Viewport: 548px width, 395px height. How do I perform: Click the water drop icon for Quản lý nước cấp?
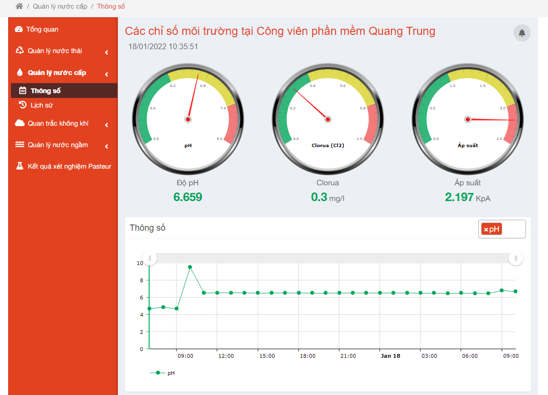pyautogui.click(x=20, y=72)
